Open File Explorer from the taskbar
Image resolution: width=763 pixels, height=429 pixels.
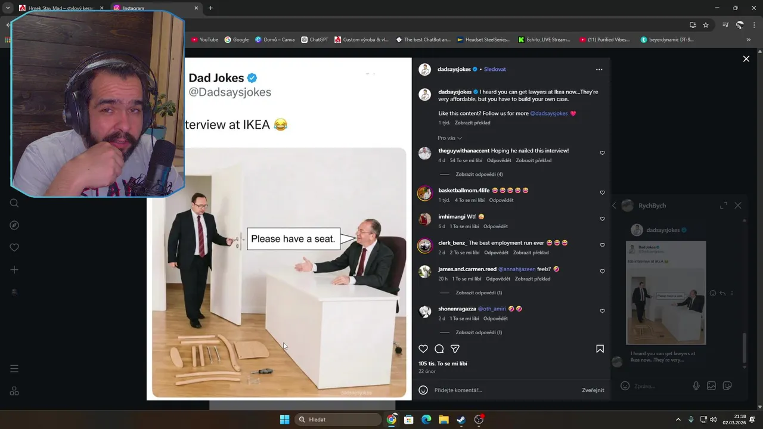pos(443,419)
